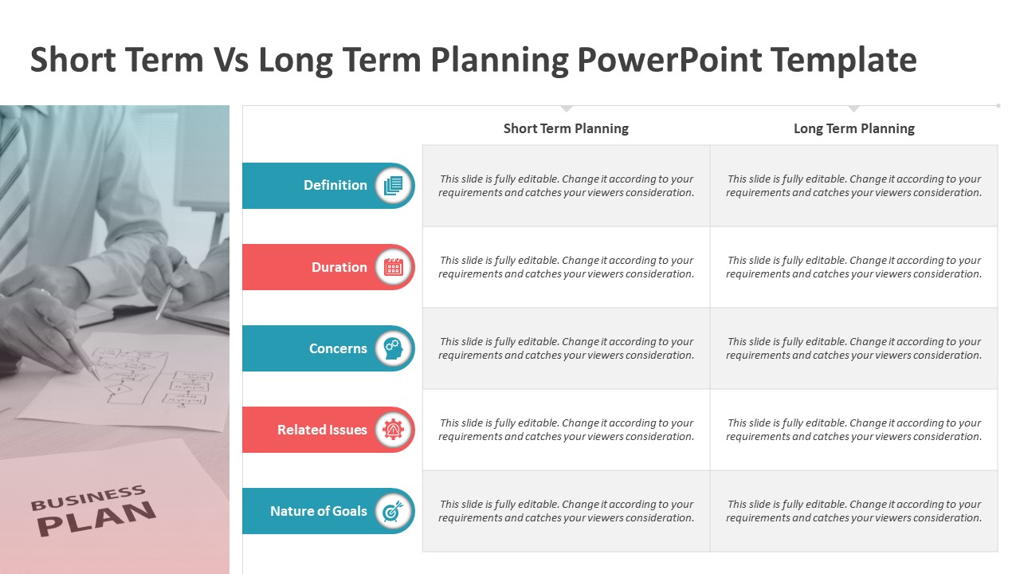
Task: Select the Definition row label
Action: click(x=335, y=185)
